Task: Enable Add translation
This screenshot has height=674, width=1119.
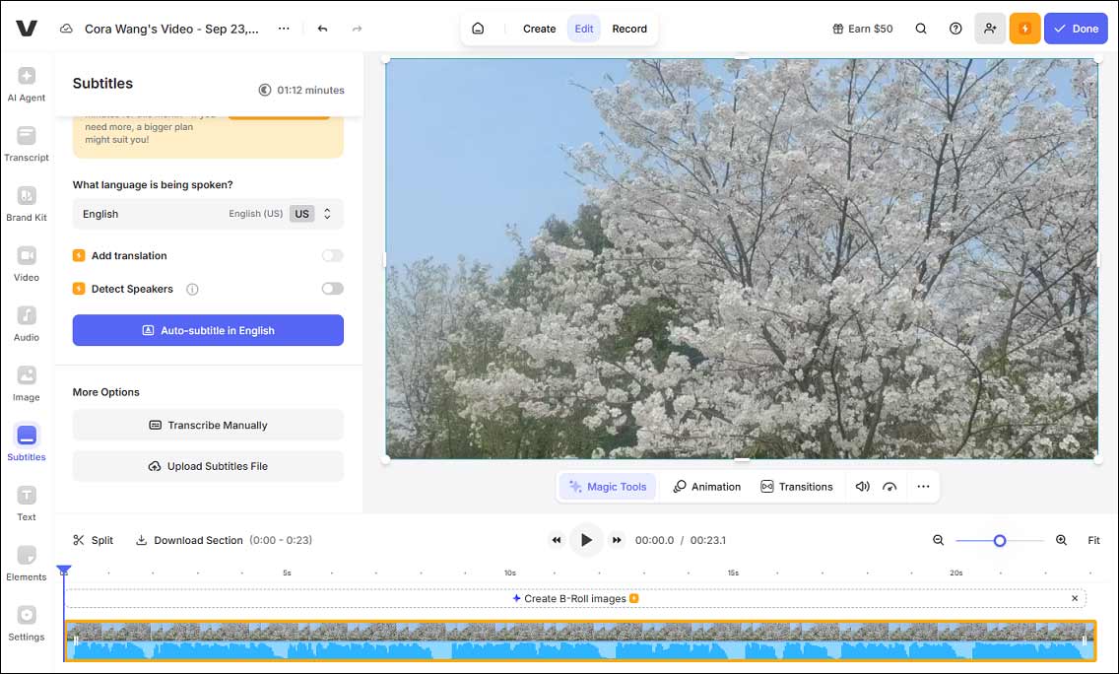Action: click(332, 255)
